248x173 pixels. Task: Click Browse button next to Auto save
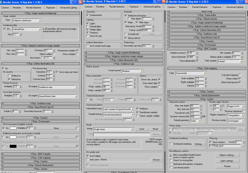tap(156, 160)
